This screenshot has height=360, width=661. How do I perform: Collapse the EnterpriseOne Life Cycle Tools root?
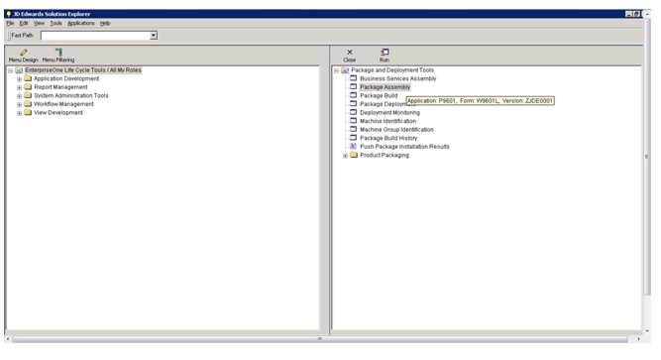coord(10,70)
